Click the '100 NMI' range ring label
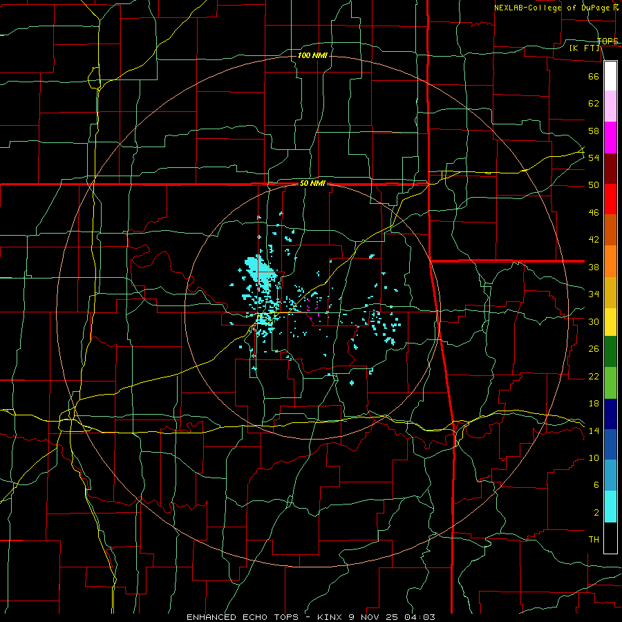Screen dimensions: 622x622 click(312, 55)
